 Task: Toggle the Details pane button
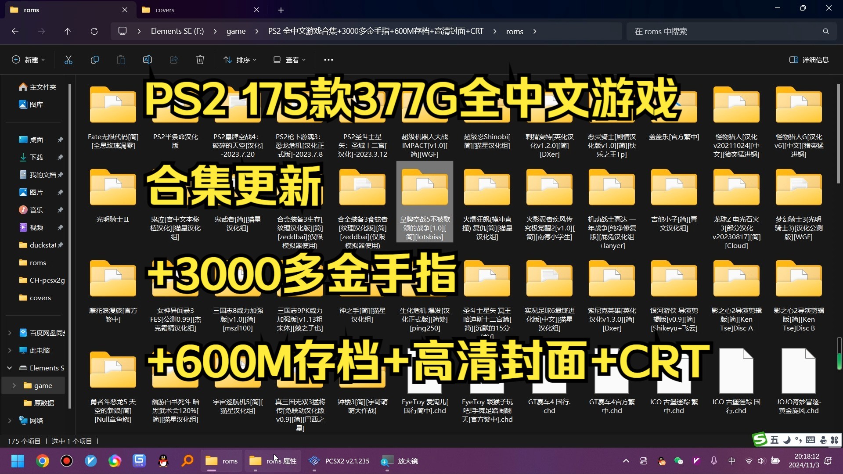coord(809,60)
